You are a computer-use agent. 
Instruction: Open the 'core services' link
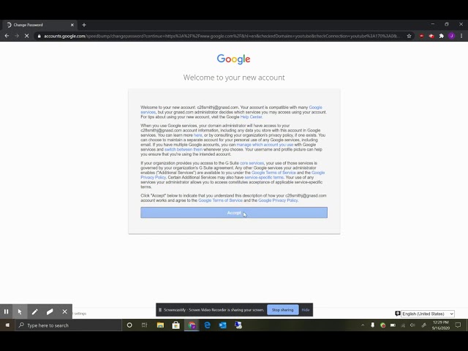[x=252, y=163]
